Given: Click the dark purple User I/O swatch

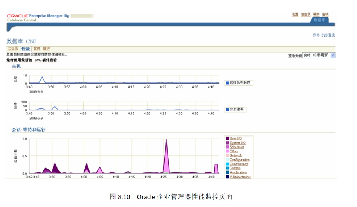Looking at the screenshot, I should coord(227,138).
